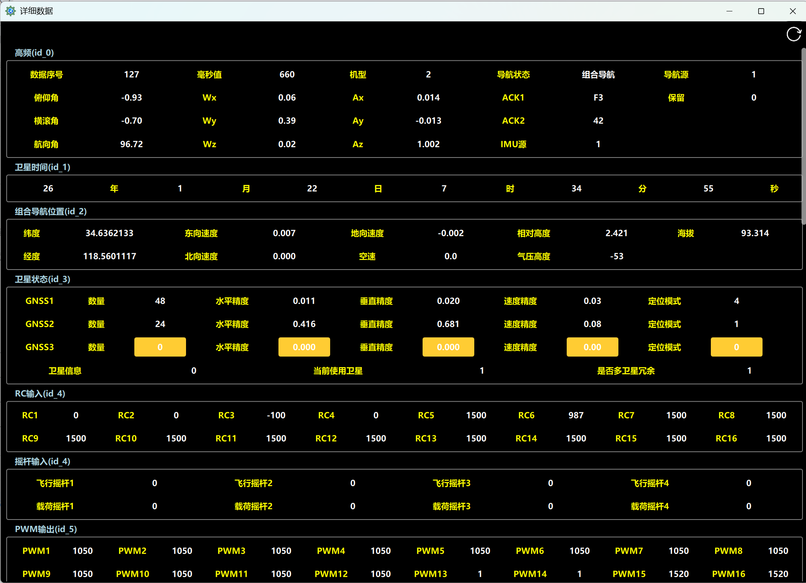Select the minute value 34 in 卫星时间
Image resolution: width=806 pixels, height=583 pixels.
coord(576,188)
